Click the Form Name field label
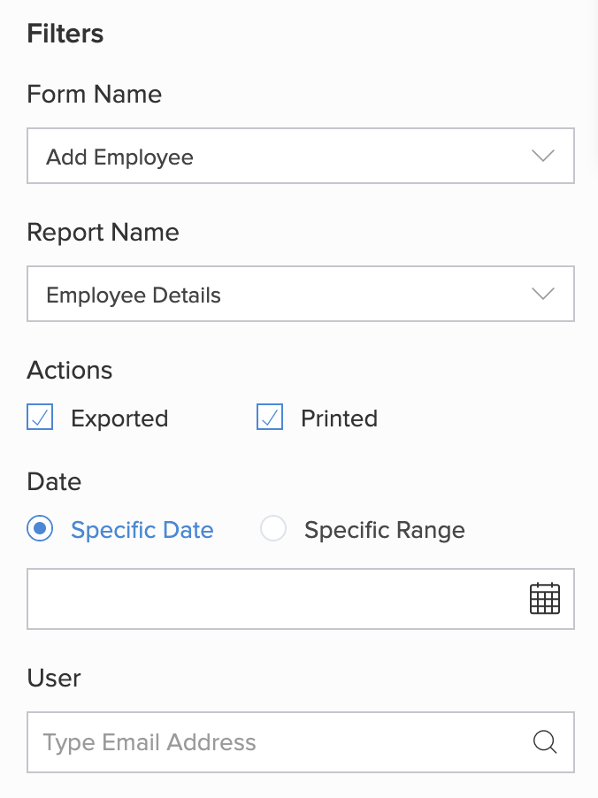Screen dimensions: 598x798 (x=95, y=94)
